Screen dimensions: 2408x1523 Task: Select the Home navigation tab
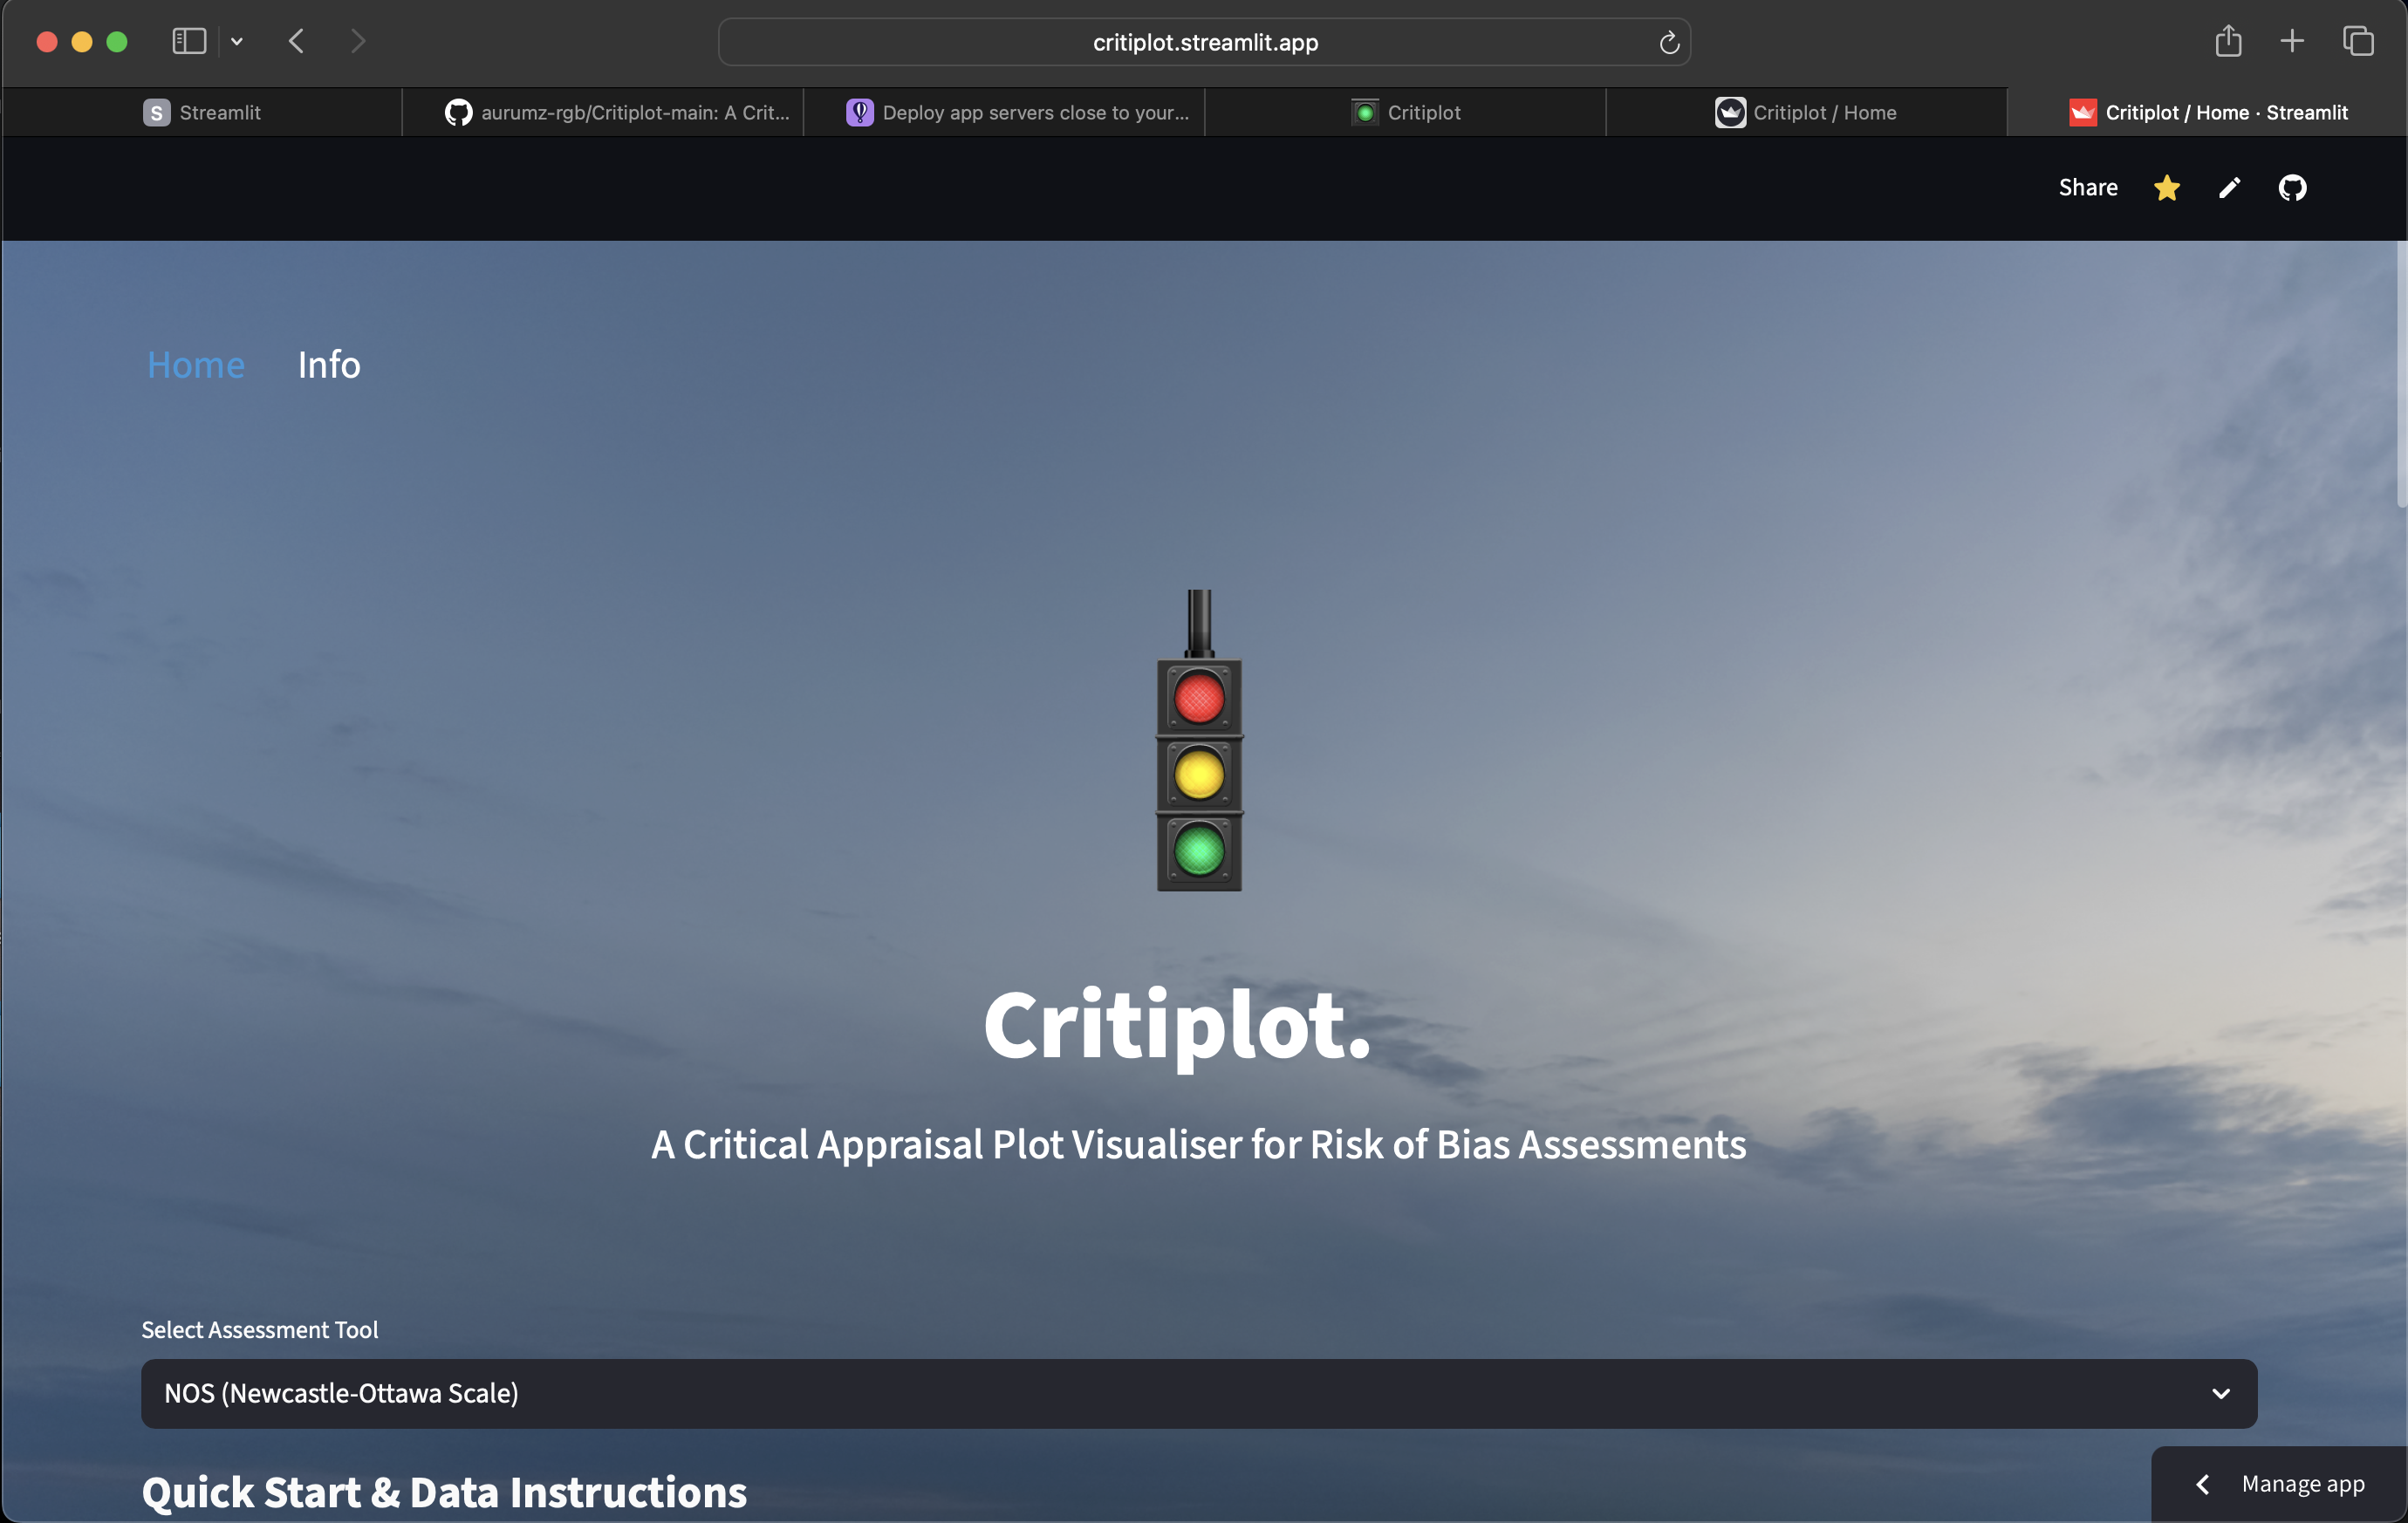[x=195, y=364]
